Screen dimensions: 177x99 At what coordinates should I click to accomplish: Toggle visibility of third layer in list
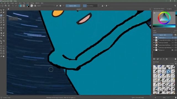pyautogui.click(x=154, y=43)
